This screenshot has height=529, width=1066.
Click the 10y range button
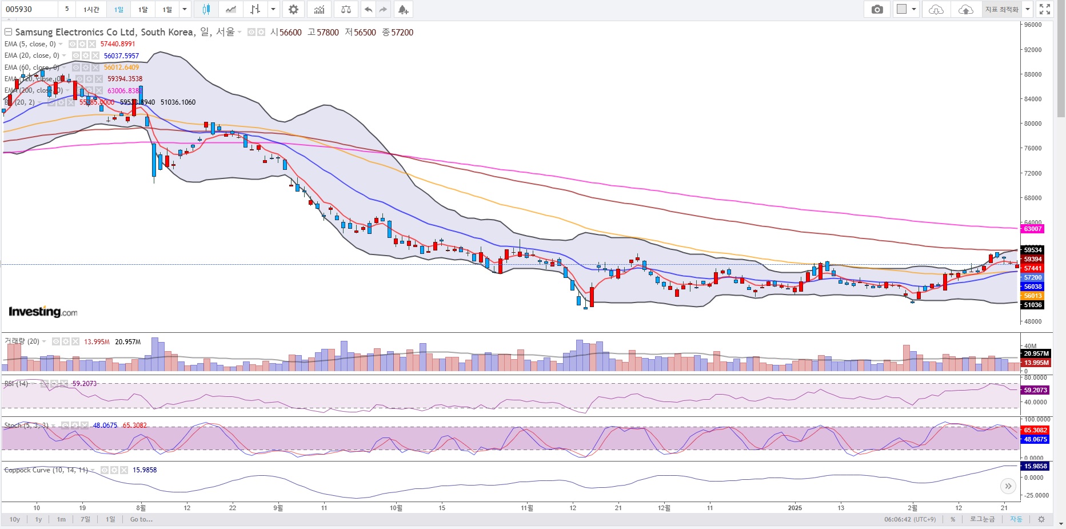pyautogui.click(x=15, y=519)
